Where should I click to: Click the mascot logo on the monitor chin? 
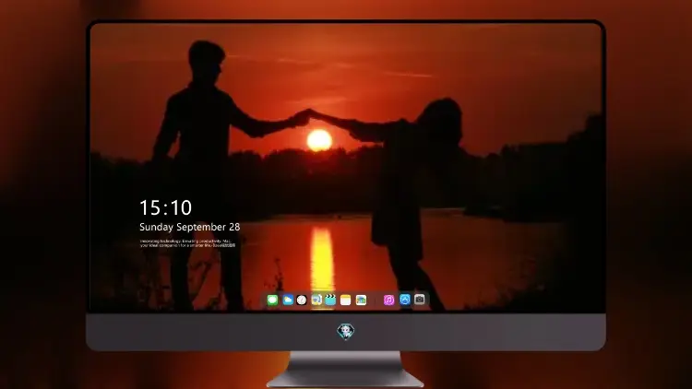pos(346,331)
